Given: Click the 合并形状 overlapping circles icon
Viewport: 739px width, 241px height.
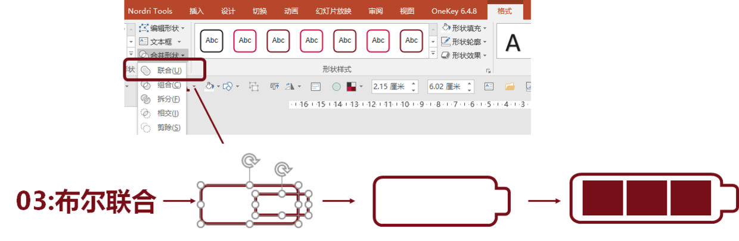Looking at the screenshot, I should coord(144,55).
